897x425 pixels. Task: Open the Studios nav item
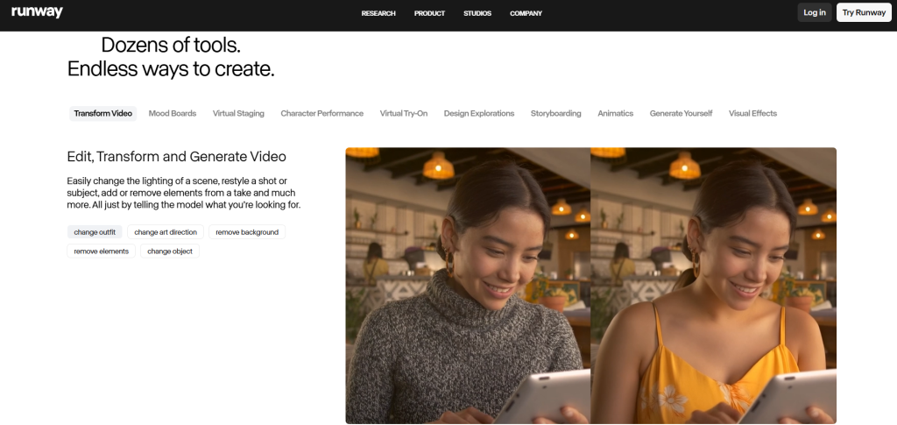[x=477, y=13]
